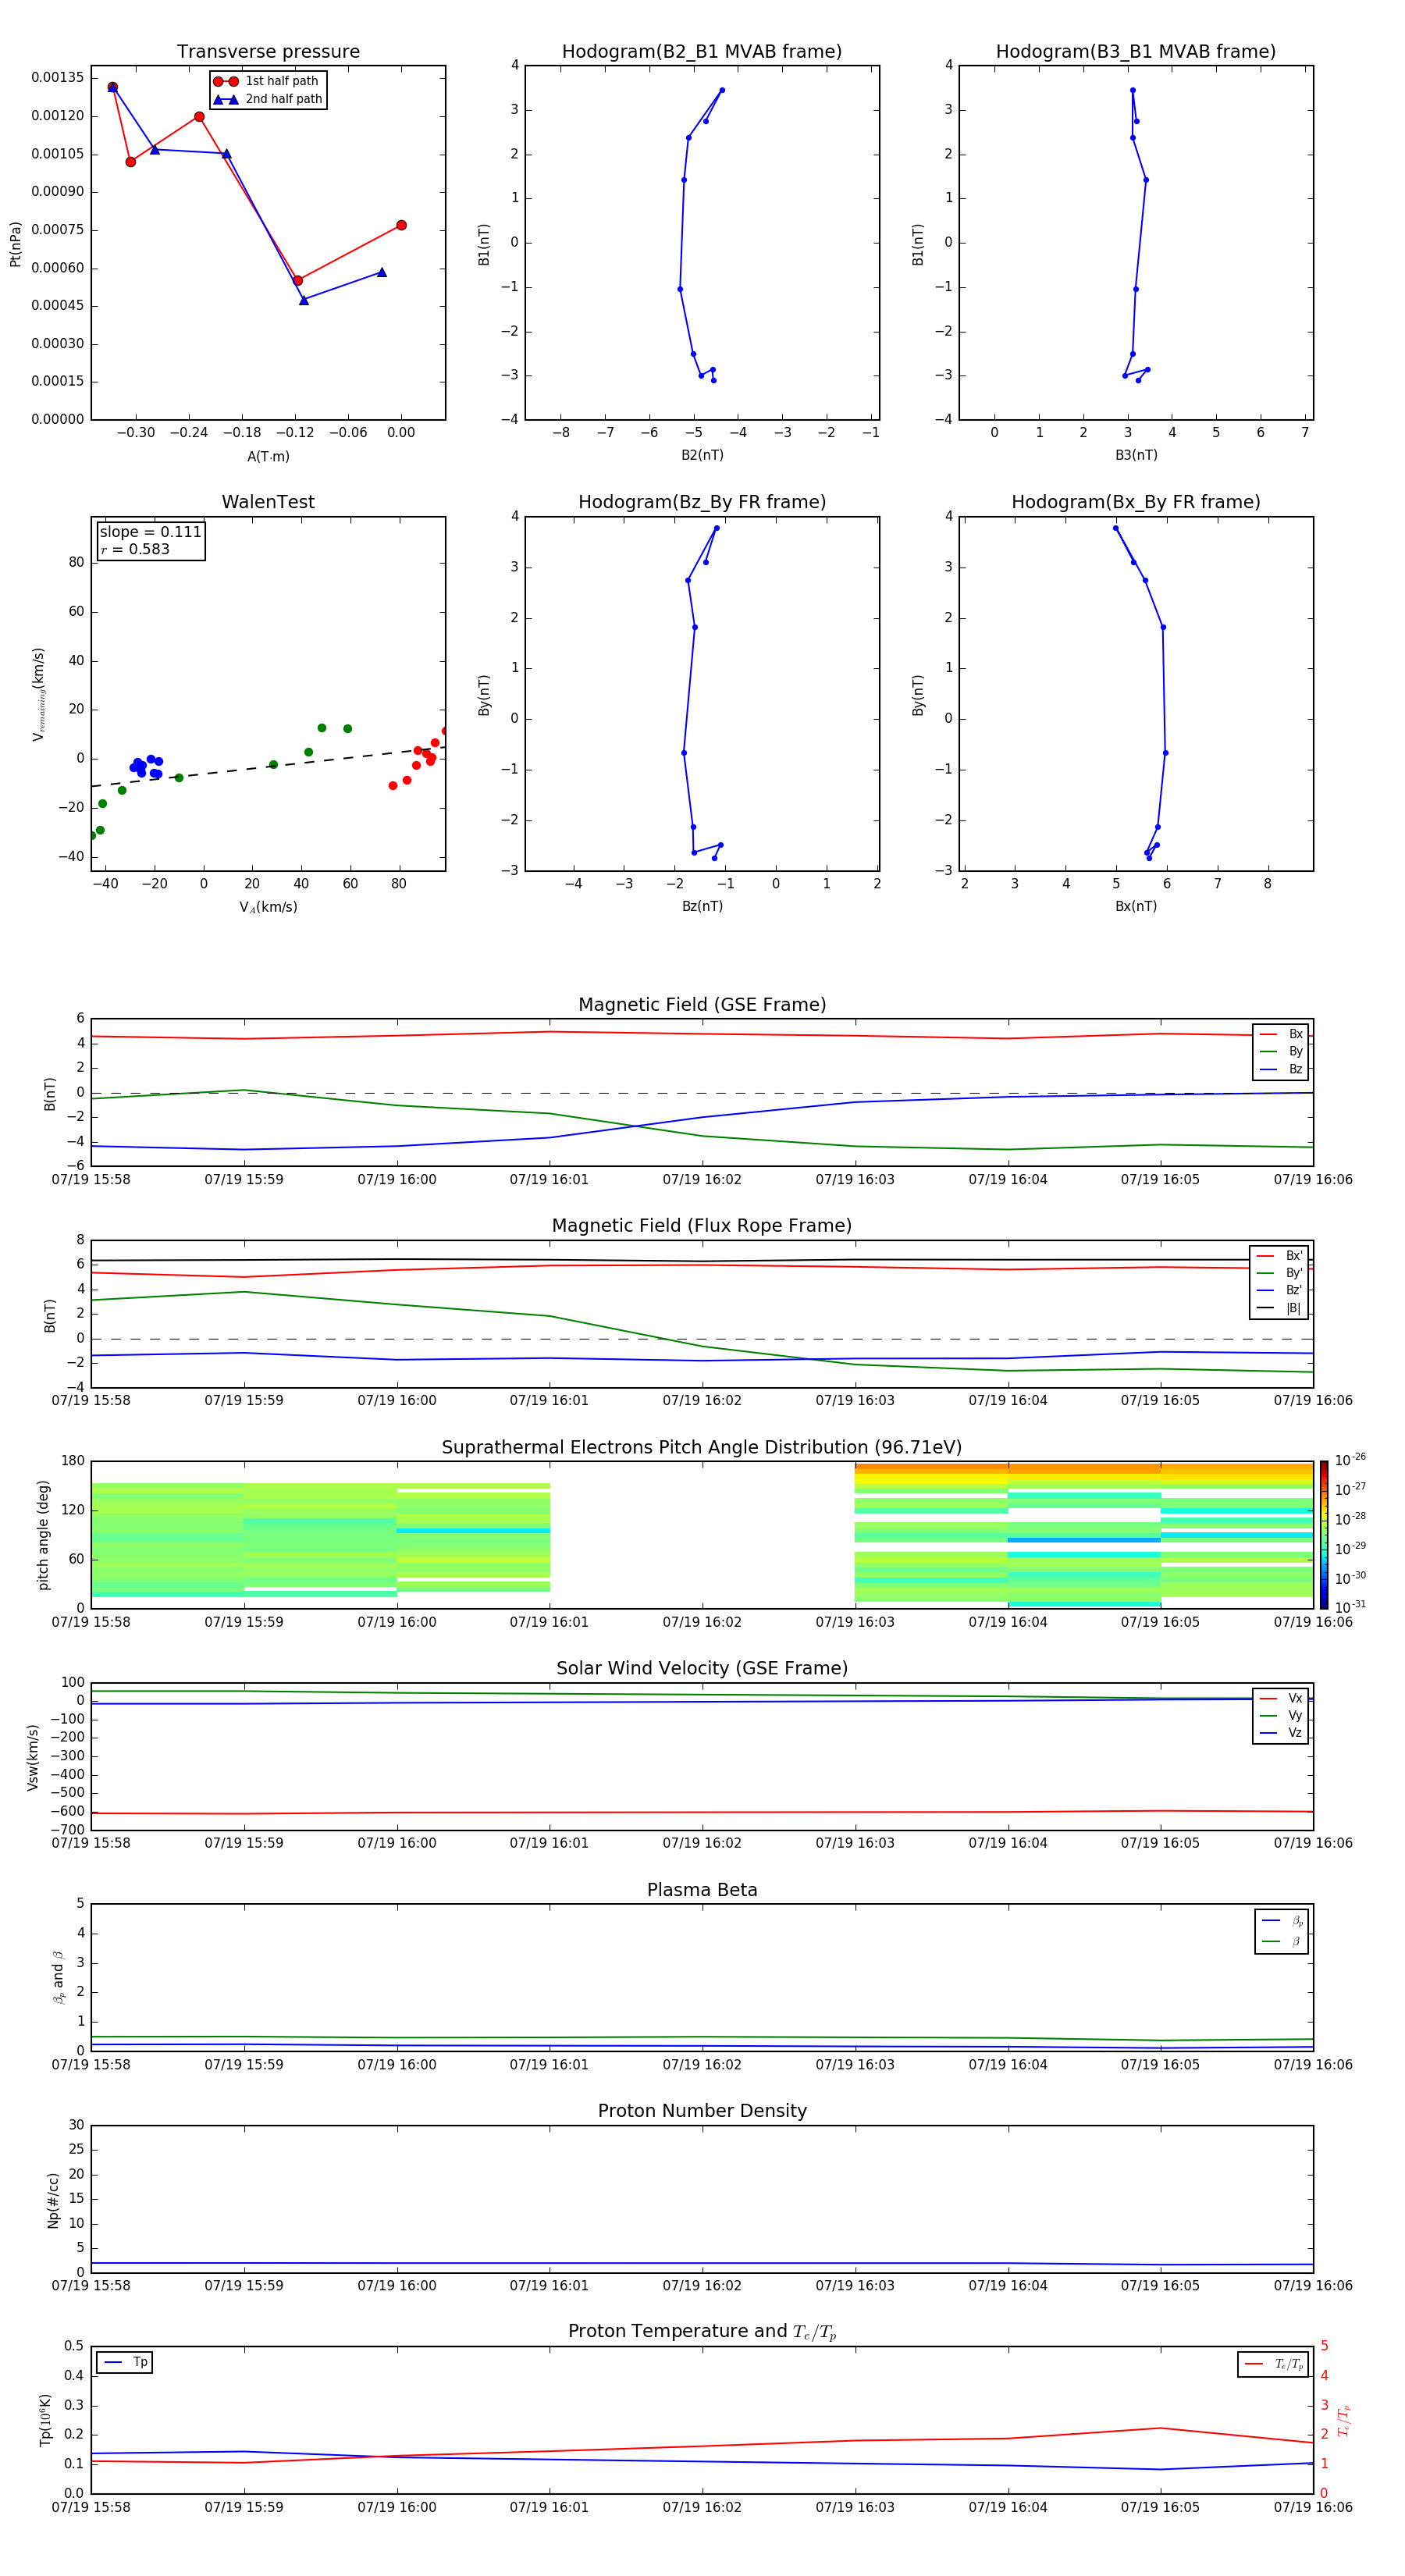The height and width of the screenshot is (2576, 1405).
Task: Click the 'Pt(nPa)' y-axis label
Action: point(15,244)
